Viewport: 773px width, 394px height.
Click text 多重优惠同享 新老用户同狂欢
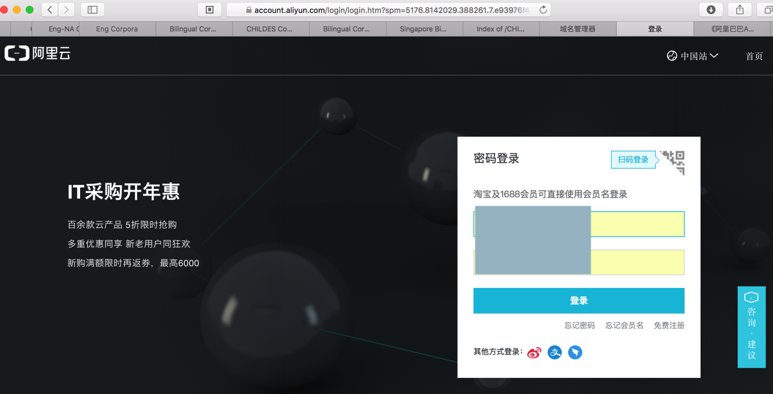pyautogui.click(x=129, y=244)
